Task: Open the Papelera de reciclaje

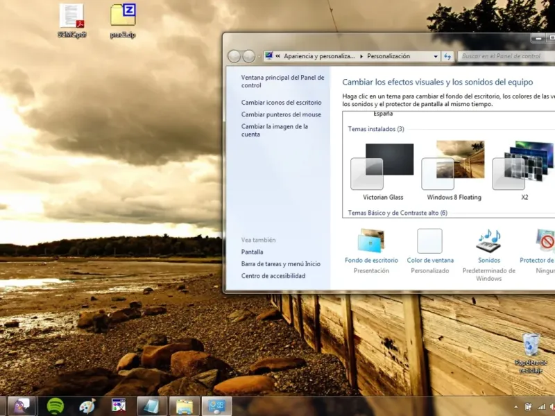Action: pyautogui.click(x=531, y=345)
